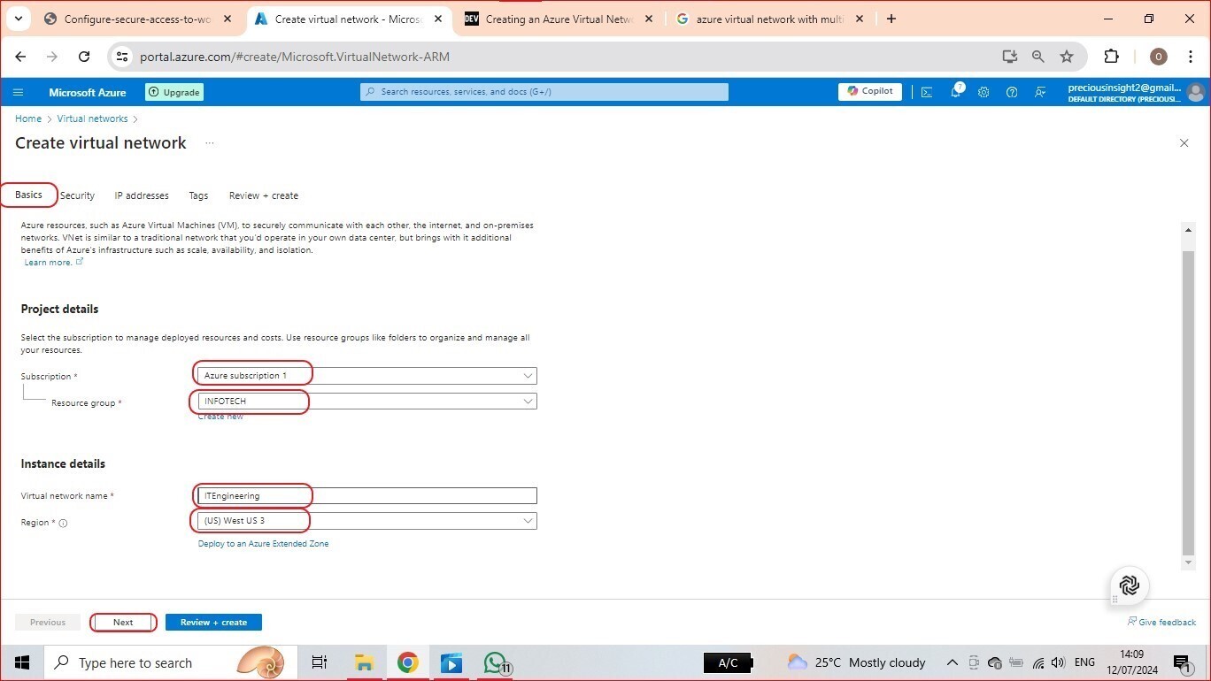Screen dimensions: 1211x681
Task: Open the notifications bell in Azure header
Action: 956,91
